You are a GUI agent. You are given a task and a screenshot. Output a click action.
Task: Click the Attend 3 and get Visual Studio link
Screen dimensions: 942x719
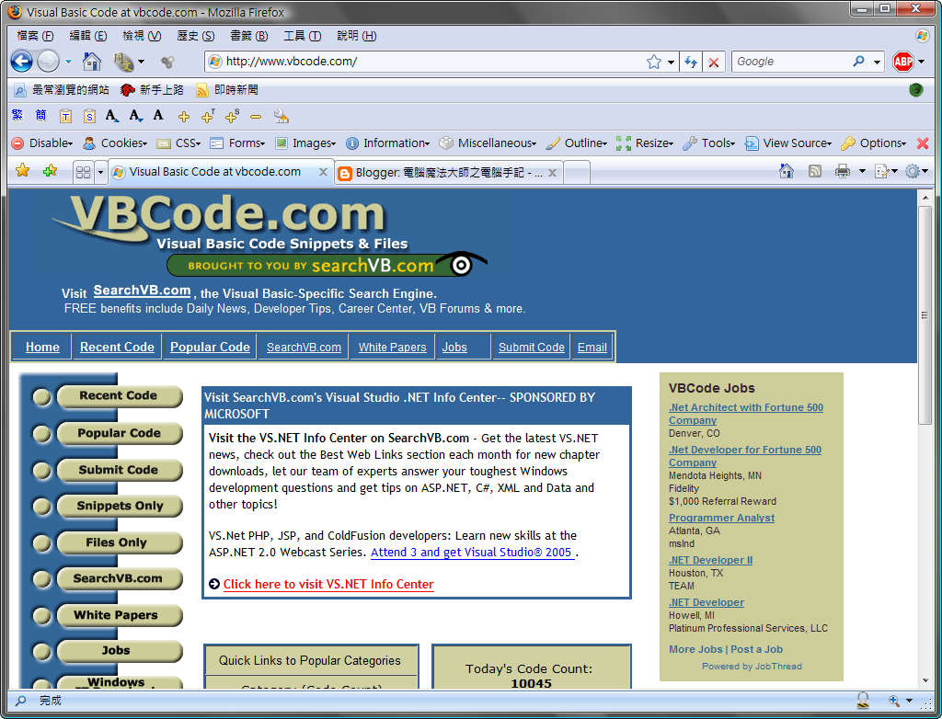[x=471, y=552]
